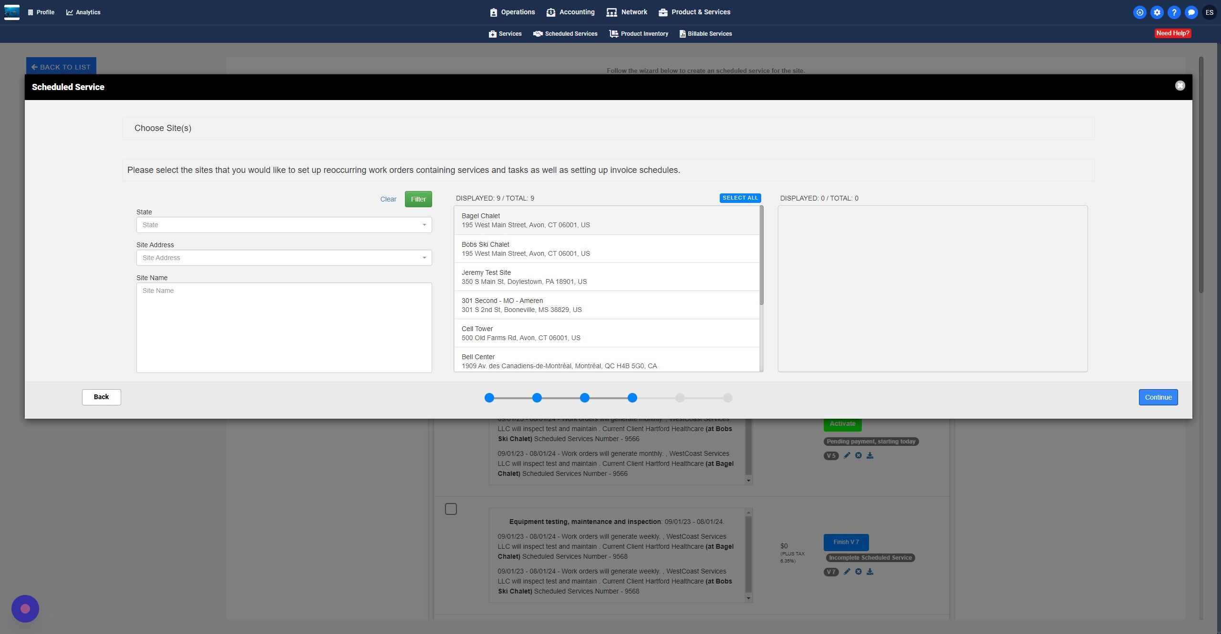Click the gear settings icon in header
Image resolution: width=1221 pixels, height=634 pixels.
point(1157,12)
